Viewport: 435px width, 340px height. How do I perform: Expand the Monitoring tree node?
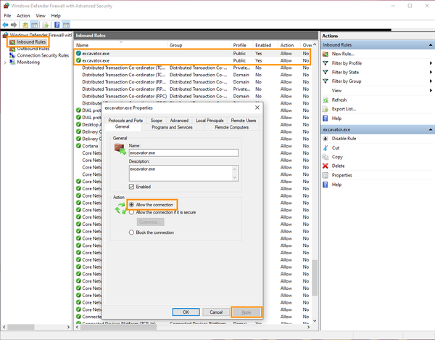tap(5, 62)
